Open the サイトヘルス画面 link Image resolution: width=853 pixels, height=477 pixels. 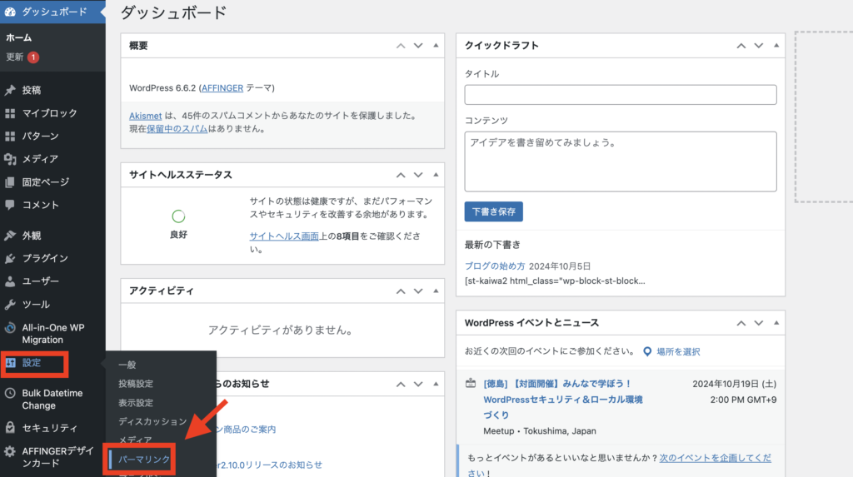pyautogui.click(x=284, y=236)
